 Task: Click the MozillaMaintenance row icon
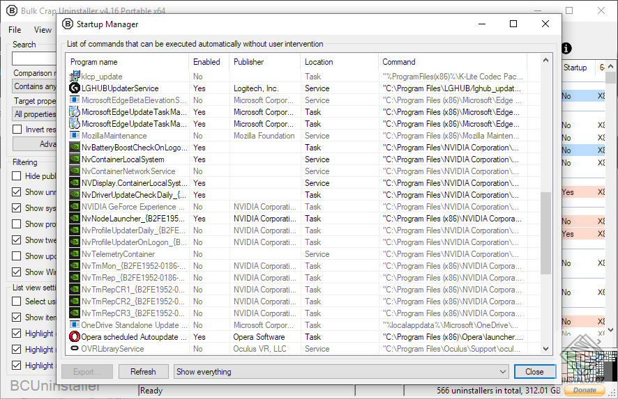(x=75, y=135)
